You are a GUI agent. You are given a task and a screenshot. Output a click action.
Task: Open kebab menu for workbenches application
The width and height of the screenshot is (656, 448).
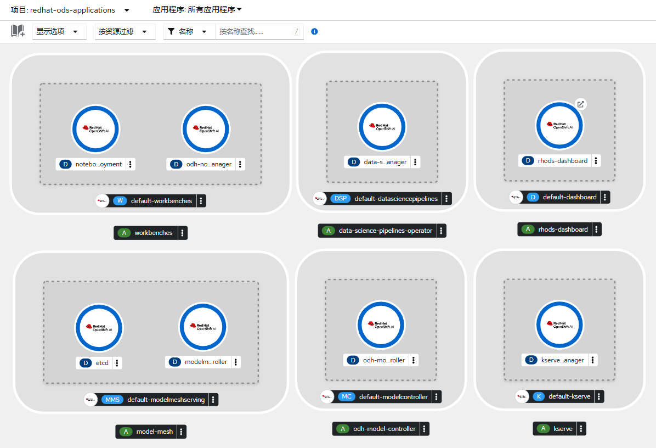point(183,233)
